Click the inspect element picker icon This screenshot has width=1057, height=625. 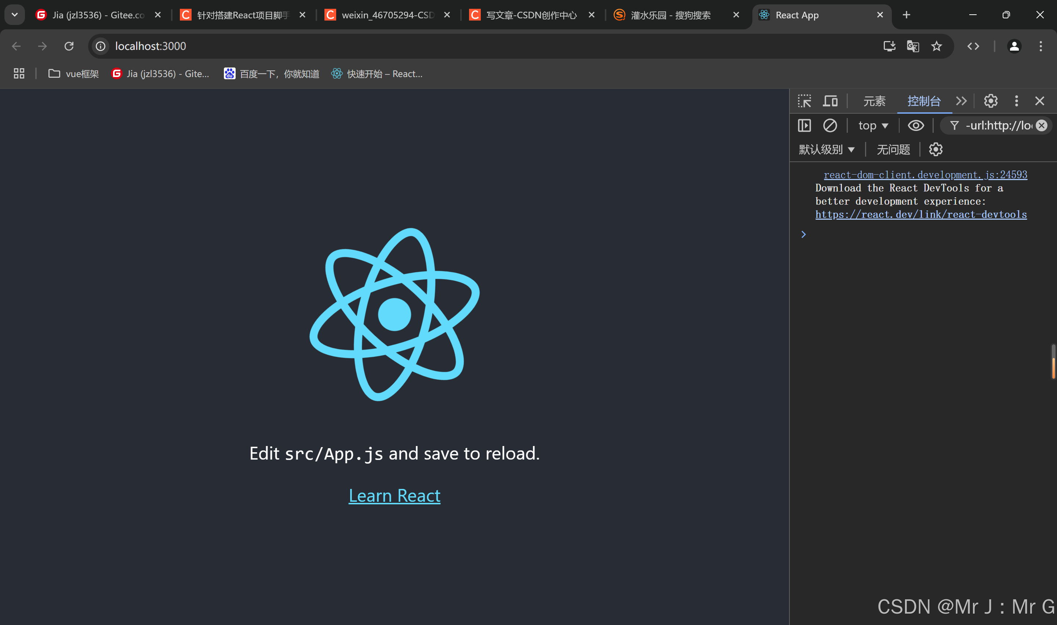click(x=804, y=101)
